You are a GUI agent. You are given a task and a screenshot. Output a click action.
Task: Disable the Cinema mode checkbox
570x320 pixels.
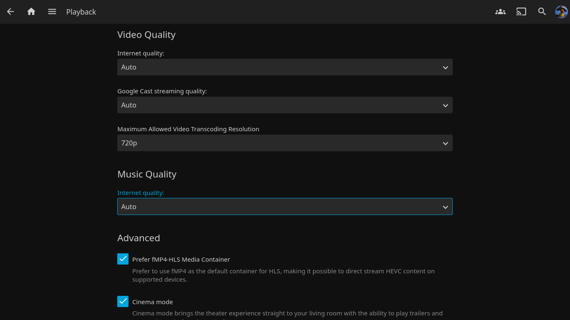click(x=123, y=302)
